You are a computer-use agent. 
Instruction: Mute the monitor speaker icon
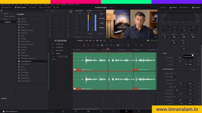tap(148, 40)
